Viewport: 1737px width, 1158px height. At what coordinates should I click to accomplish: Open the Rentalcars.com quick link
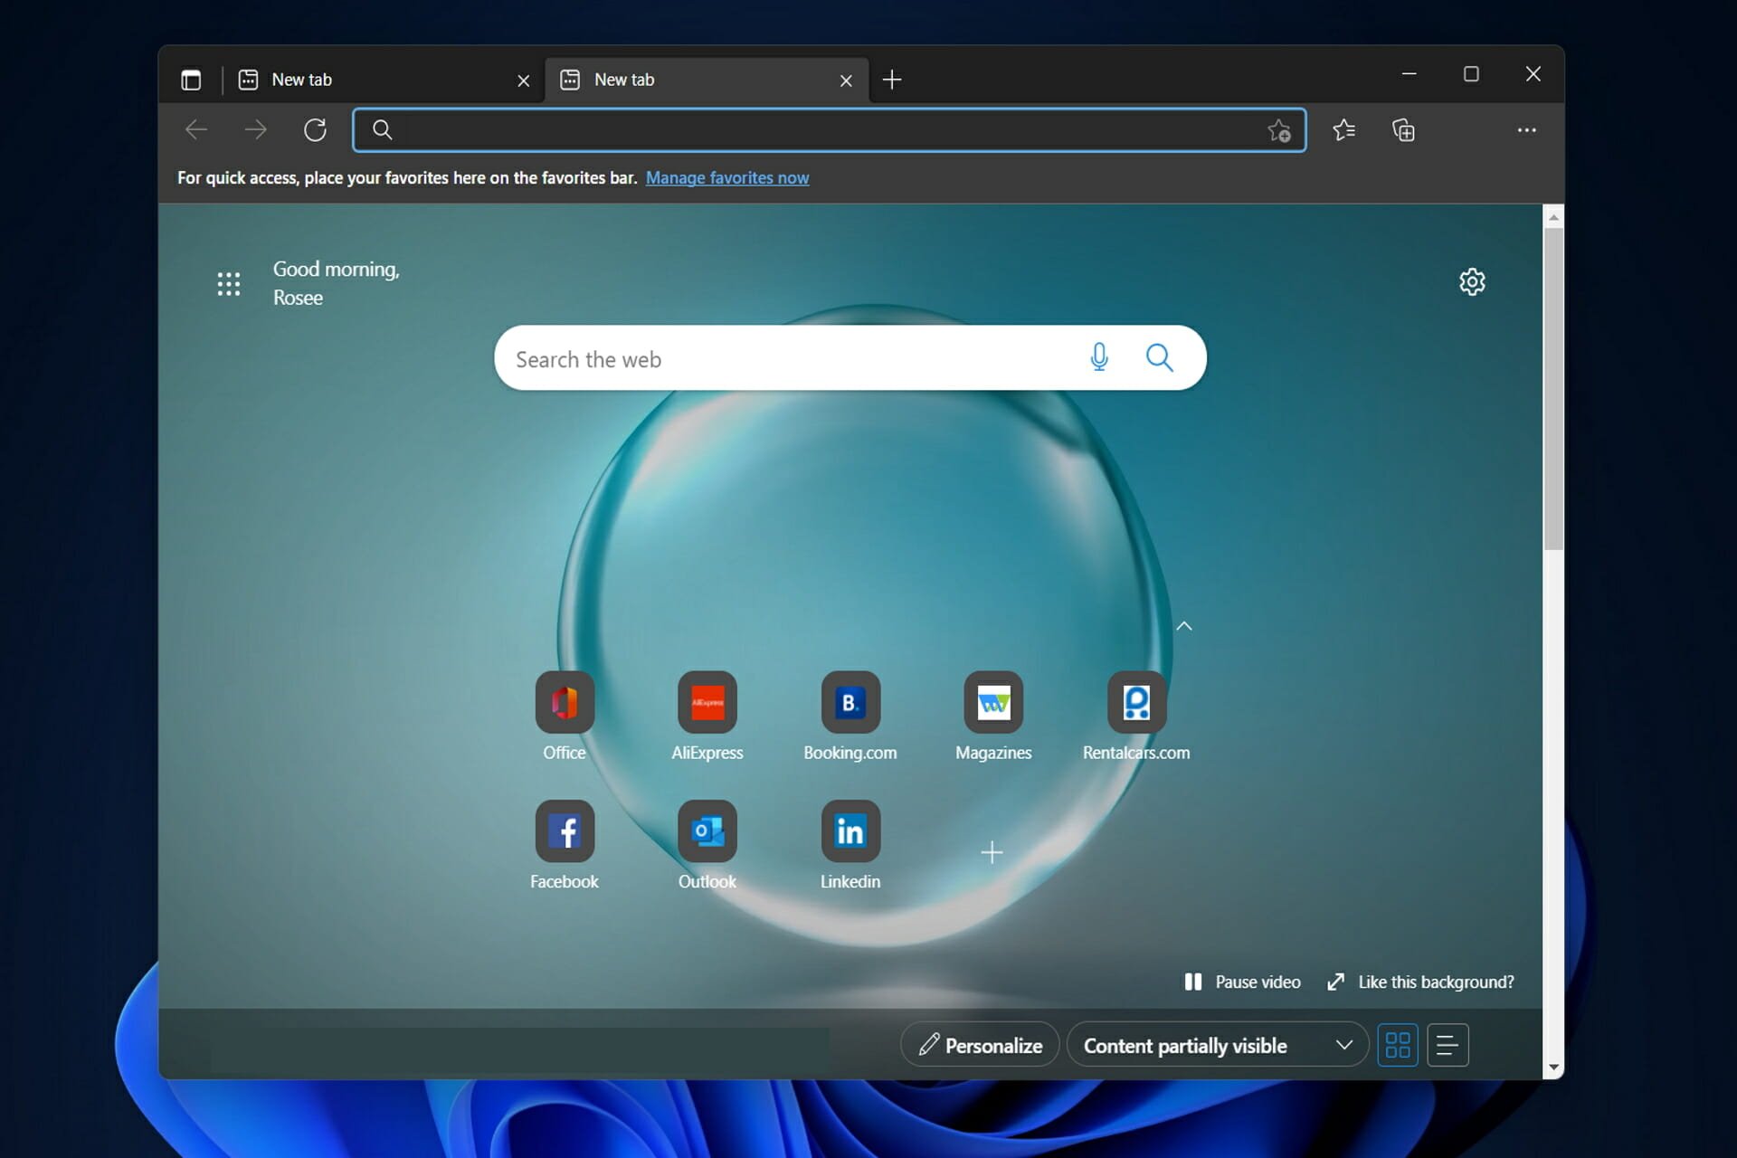pos(1136,717)
